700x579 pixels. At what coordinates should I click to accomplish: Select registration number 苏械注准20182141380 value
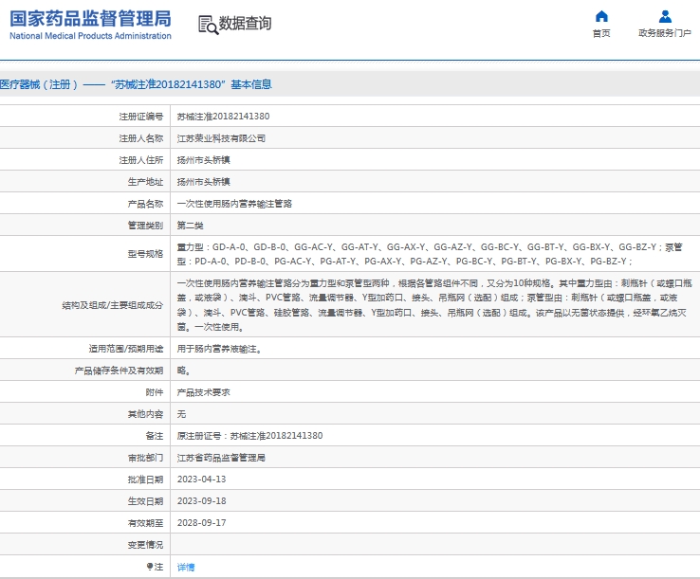click(x=223, y=117)
